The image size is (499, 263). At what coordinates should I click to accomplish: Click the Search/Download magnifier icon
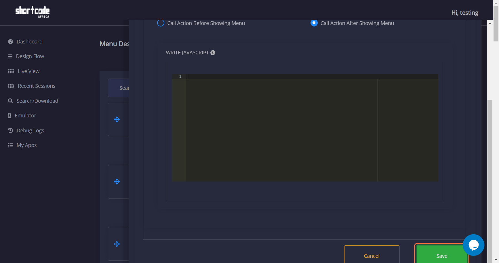click(x=10, y=101)
